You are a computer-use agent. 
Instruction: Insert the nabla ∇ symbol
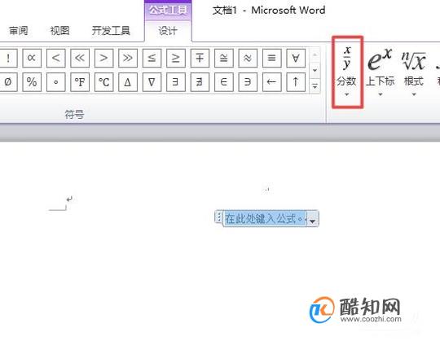click(x=152, y=82)
